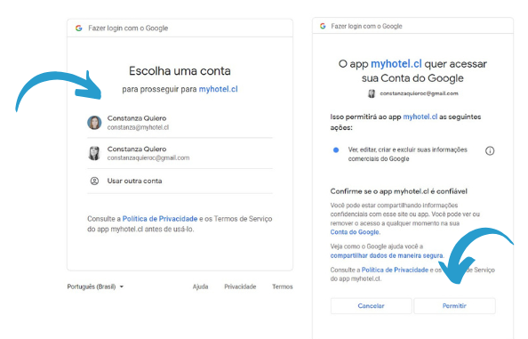Click the small avatar above the permissions list
The image size is (528, 339).
pyautogui.click(x=372, y=93)
